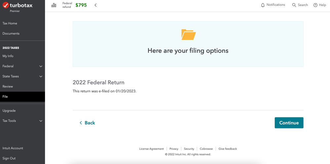Open the License Agreement link
This screenshot has width=330, height=164.
point(151,149)
